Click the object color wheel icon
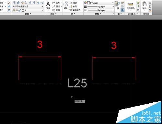Viewport: 162px width, 124px height. (85, 3)
